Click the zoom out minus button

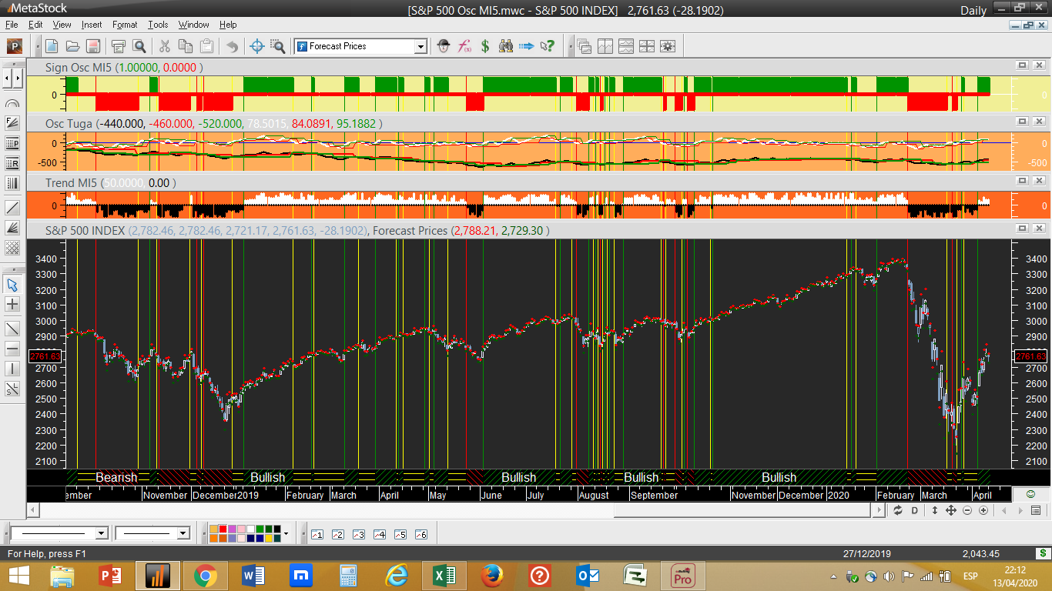967,510
